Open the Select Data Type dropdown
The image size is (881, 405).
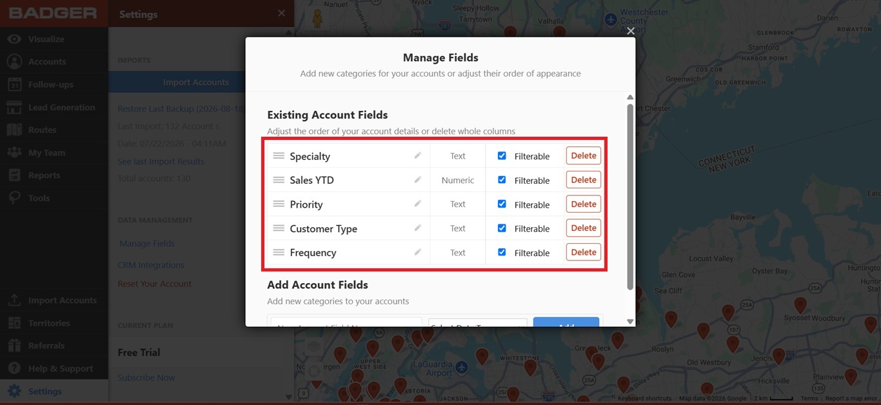(478, 322)
